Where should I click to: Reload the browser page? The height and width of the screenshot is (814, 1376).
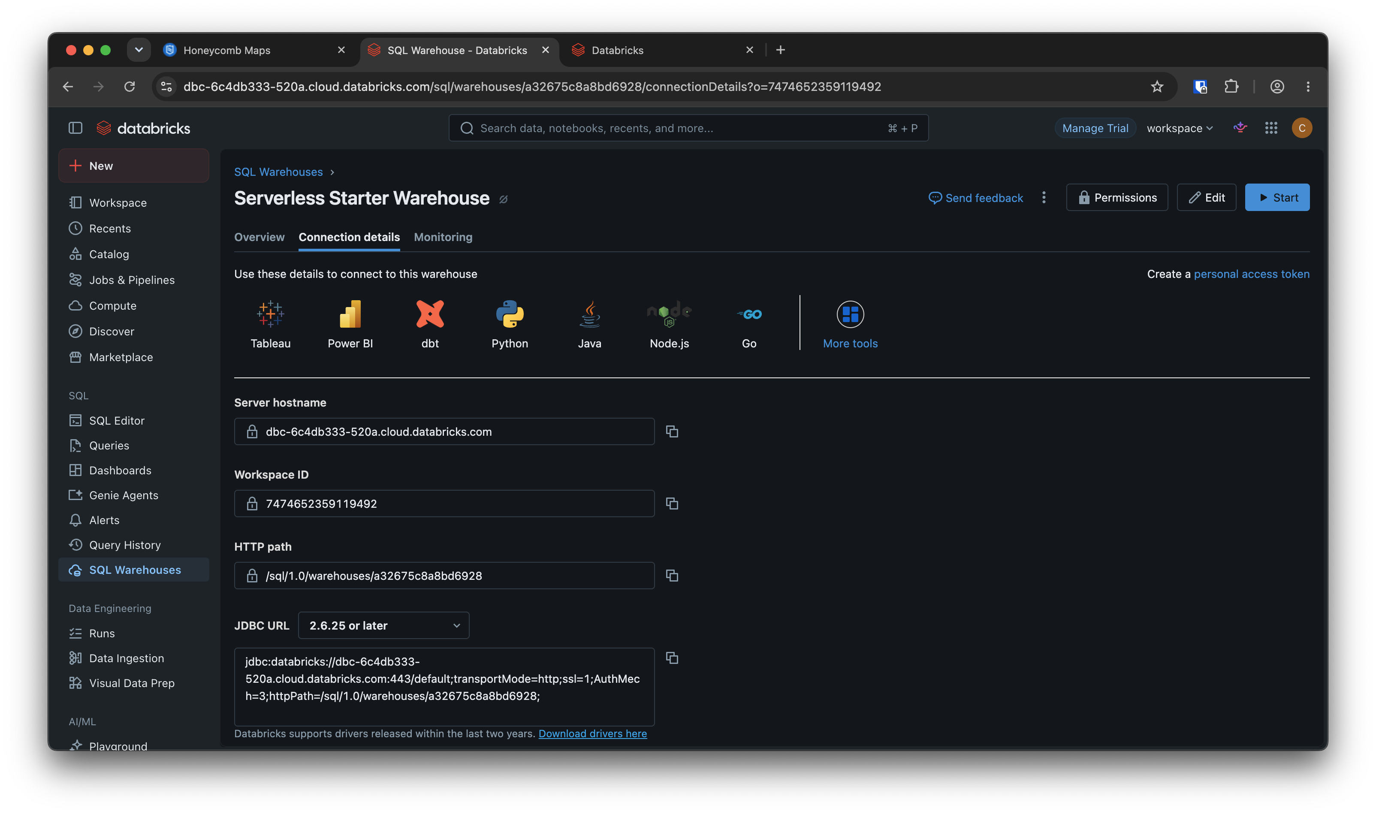pos(130,87)
